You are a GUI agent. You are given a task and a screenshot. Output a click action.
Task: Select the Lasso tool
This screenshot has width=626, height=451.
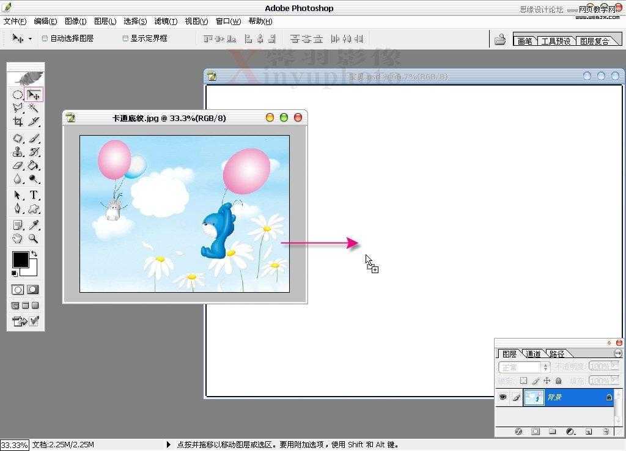pos(17,108)
